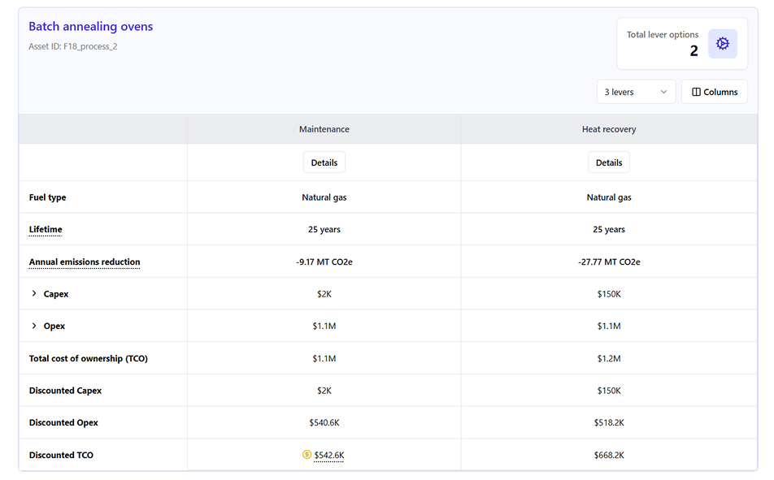Click the $668.2K Discounted TCO value

tap(609, 455)
